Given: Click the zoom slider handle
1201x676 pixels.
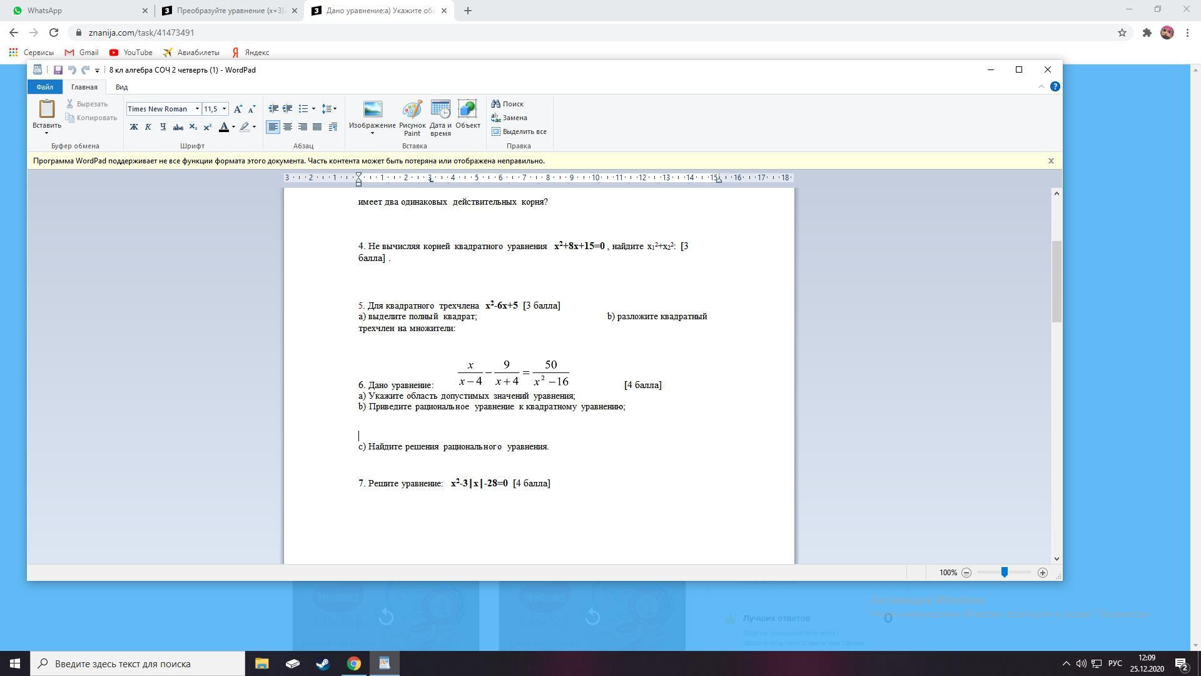Looking at the screenshot, I should [x=1004, y=573].
